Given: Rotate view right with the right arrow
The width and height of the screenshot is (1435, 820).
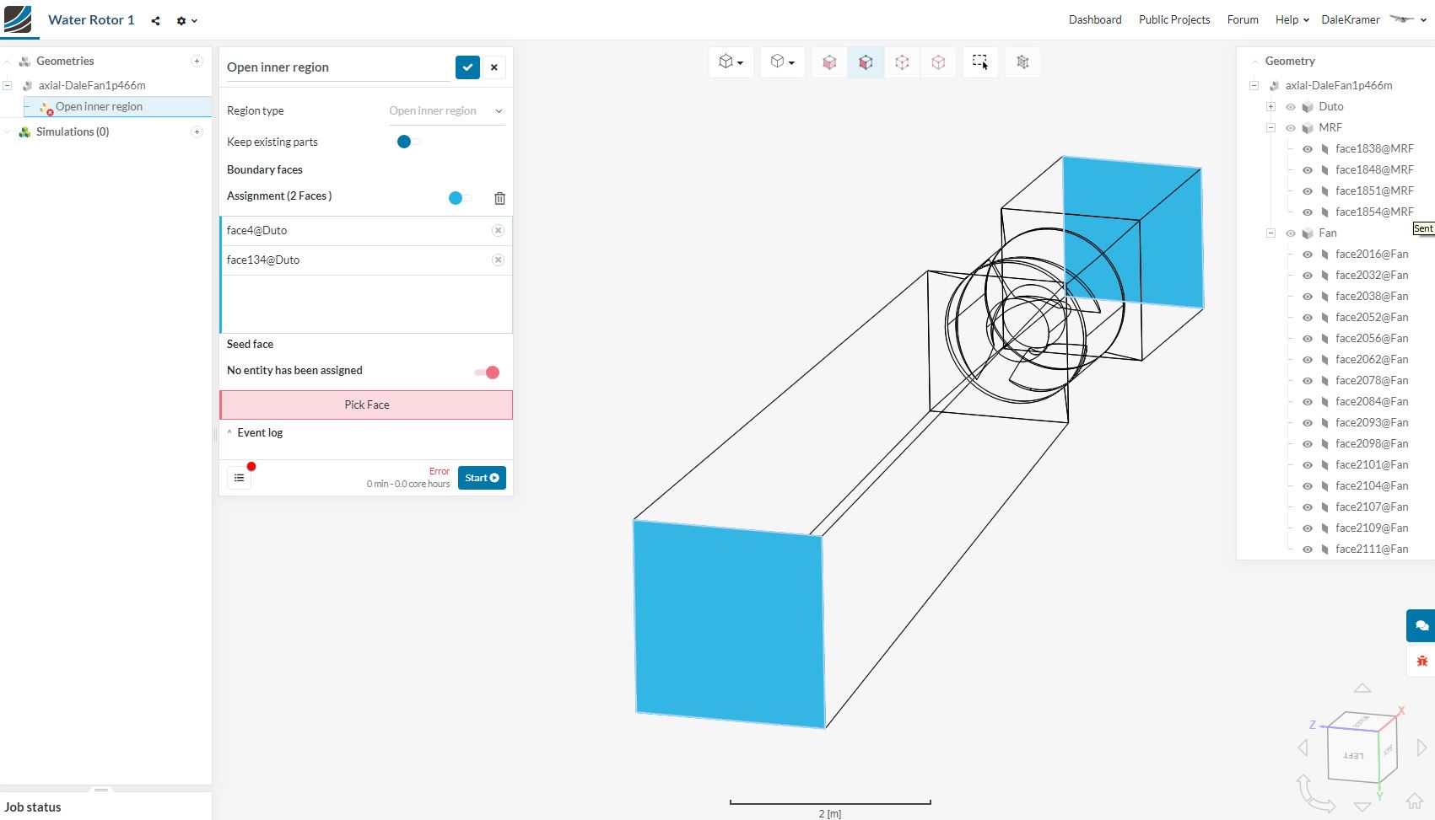Looking at the screenshot, I should pos(1422,748).
